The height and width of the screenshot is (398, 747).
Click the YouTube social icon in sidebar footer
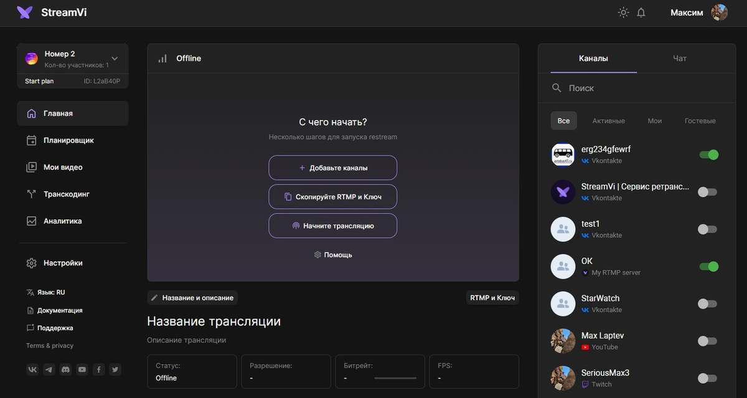click(x=82, y=369)
